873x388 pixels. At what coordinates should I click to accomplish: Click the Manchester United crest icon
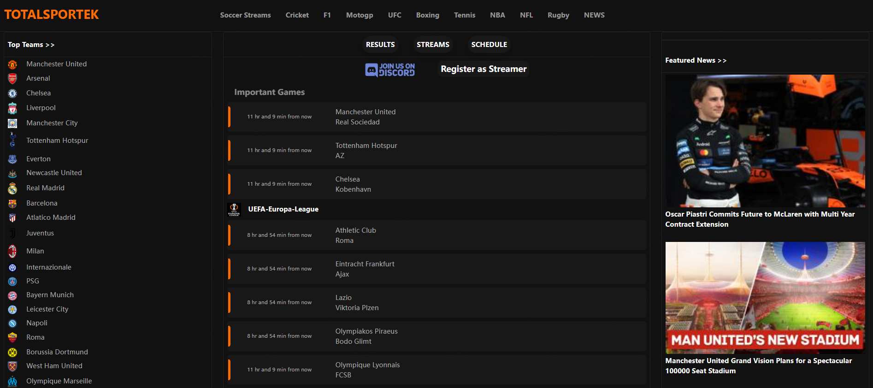click(x=12, y=65)
